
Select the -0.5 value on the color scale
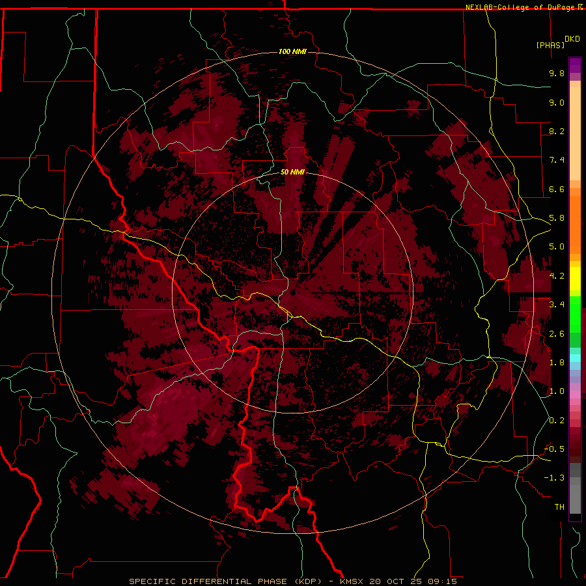click(554, 449)
